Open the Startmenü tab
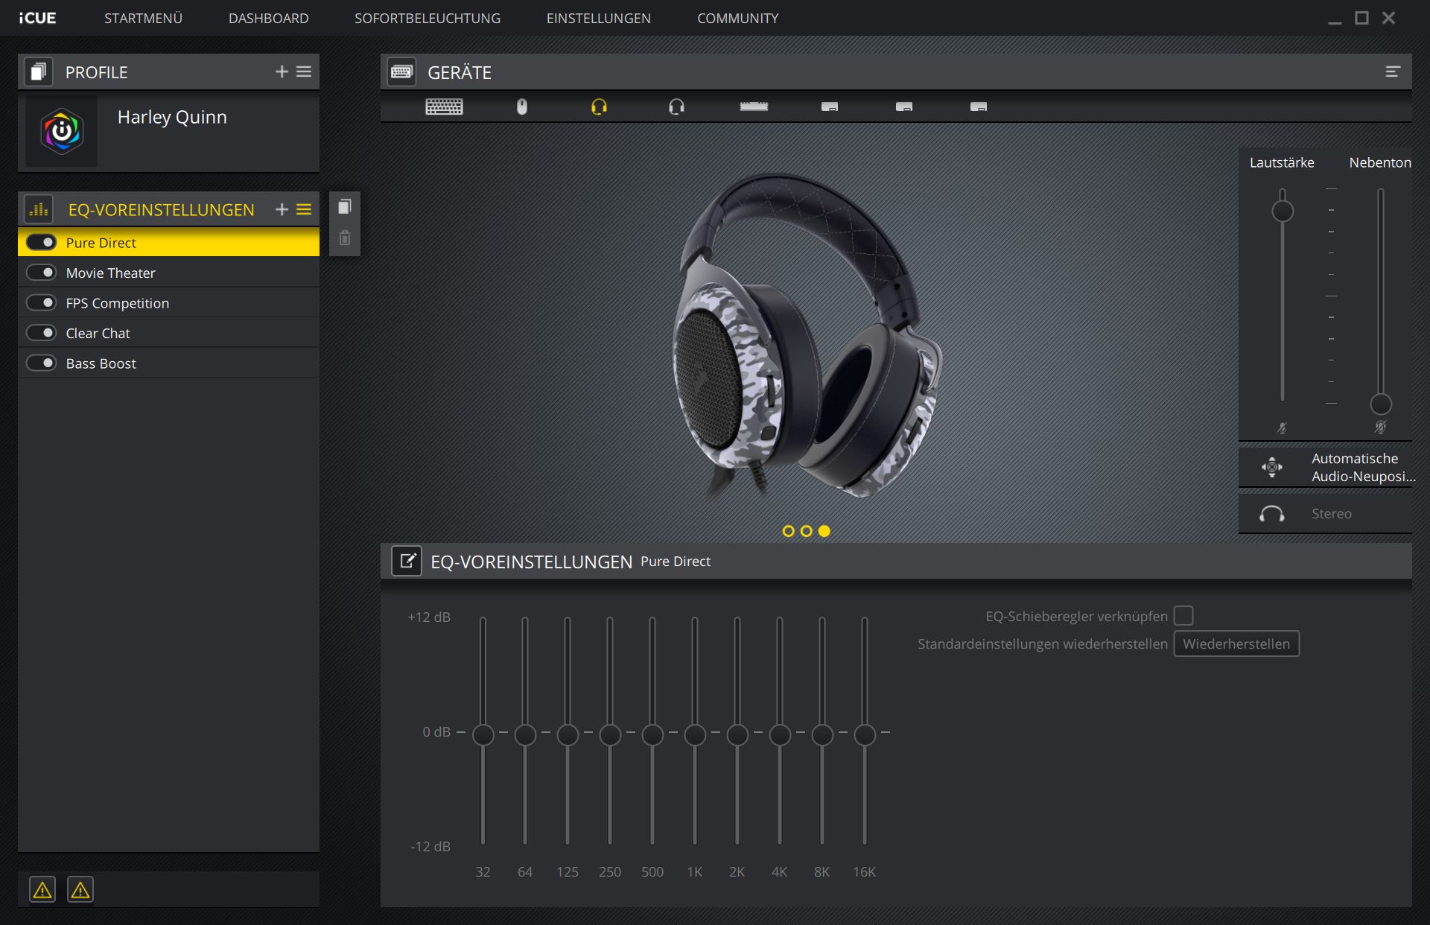Screen dimensions: 1430x925 point(143,18)
